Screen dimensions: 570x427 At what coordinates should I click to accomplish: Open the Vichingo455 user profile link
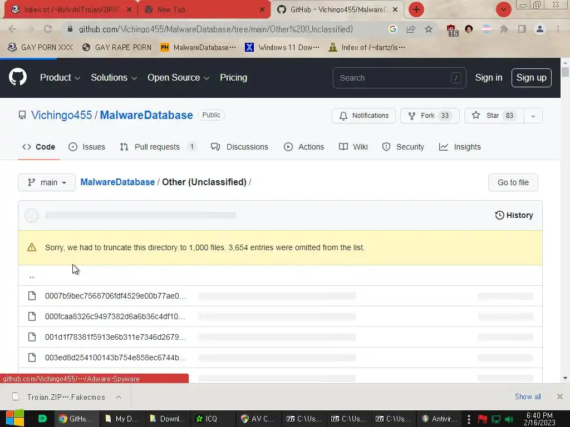61,115
